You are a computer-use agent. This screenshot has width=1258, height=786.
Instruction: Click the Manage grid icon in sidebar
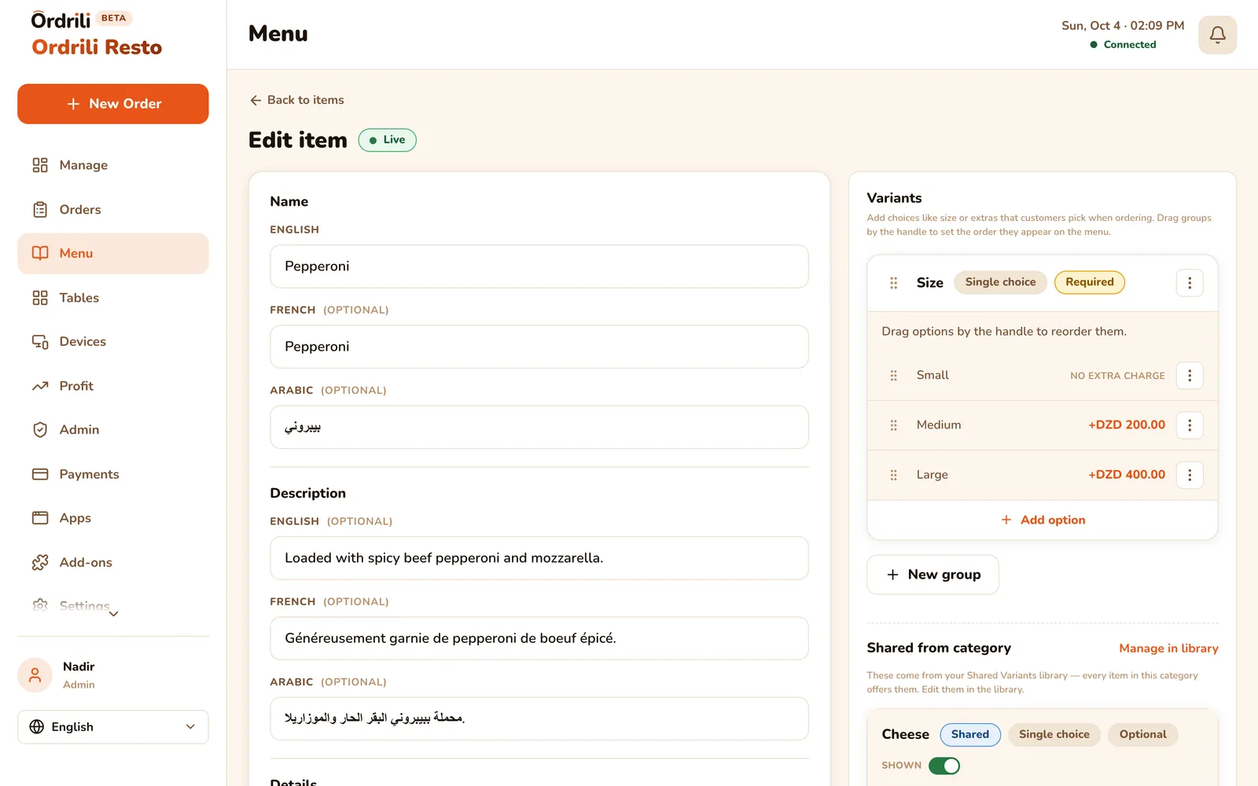40,165
